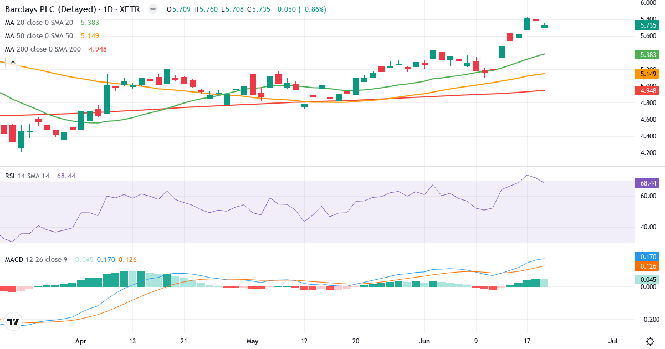The image size is (665, 349).
Task: Click the Jul label on time axis
Action: pyautogui.click(x=613, y=341)
